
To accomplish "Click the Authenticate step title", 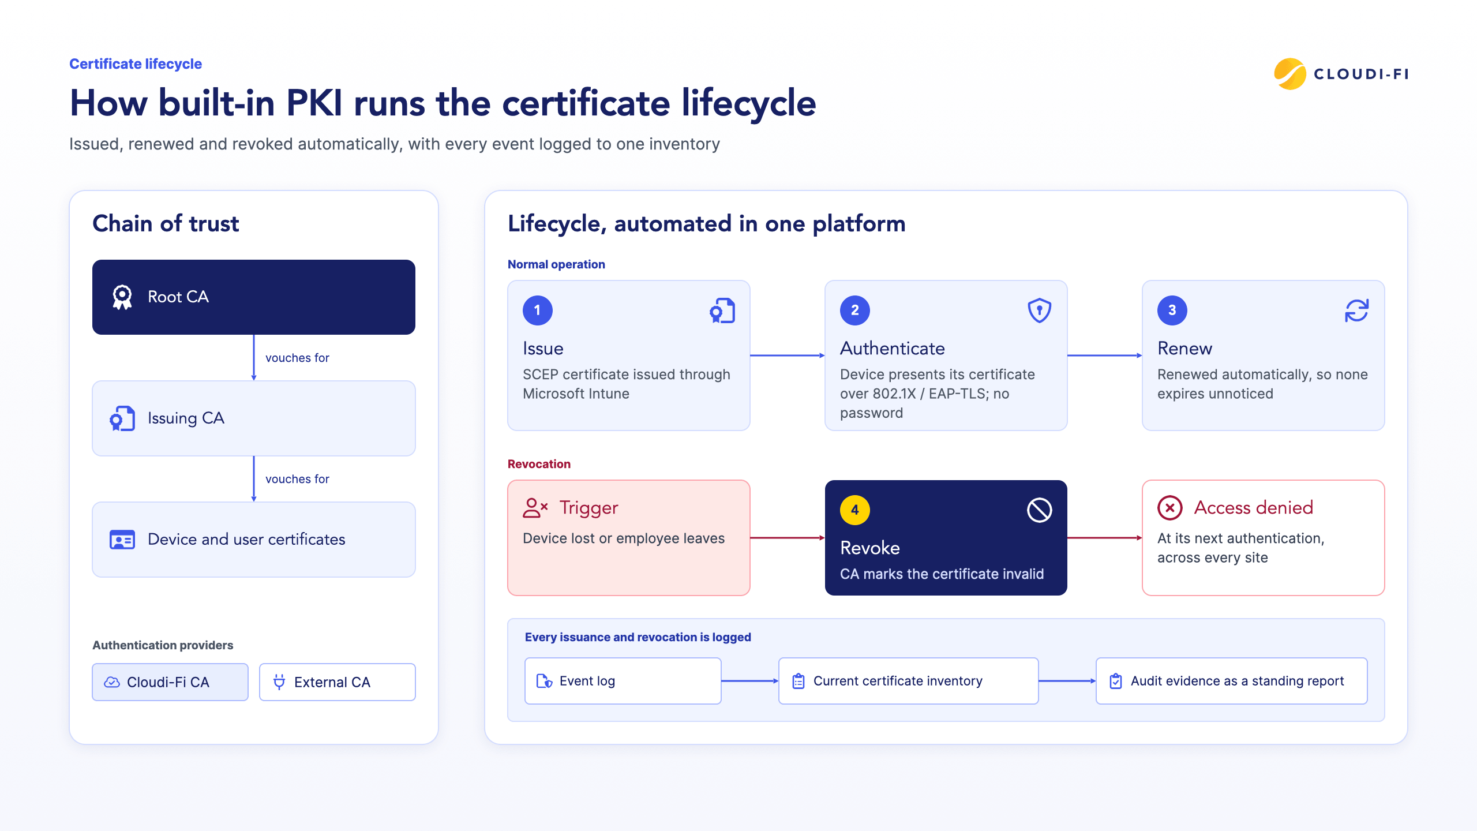I will (893, 349).
